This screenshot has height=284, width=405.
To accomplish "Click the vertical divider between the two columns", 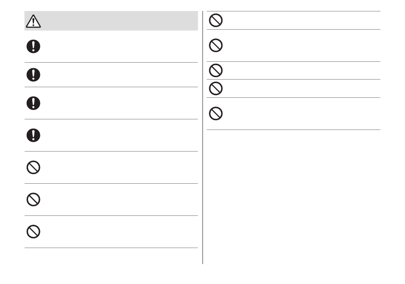I will point(203,138).
